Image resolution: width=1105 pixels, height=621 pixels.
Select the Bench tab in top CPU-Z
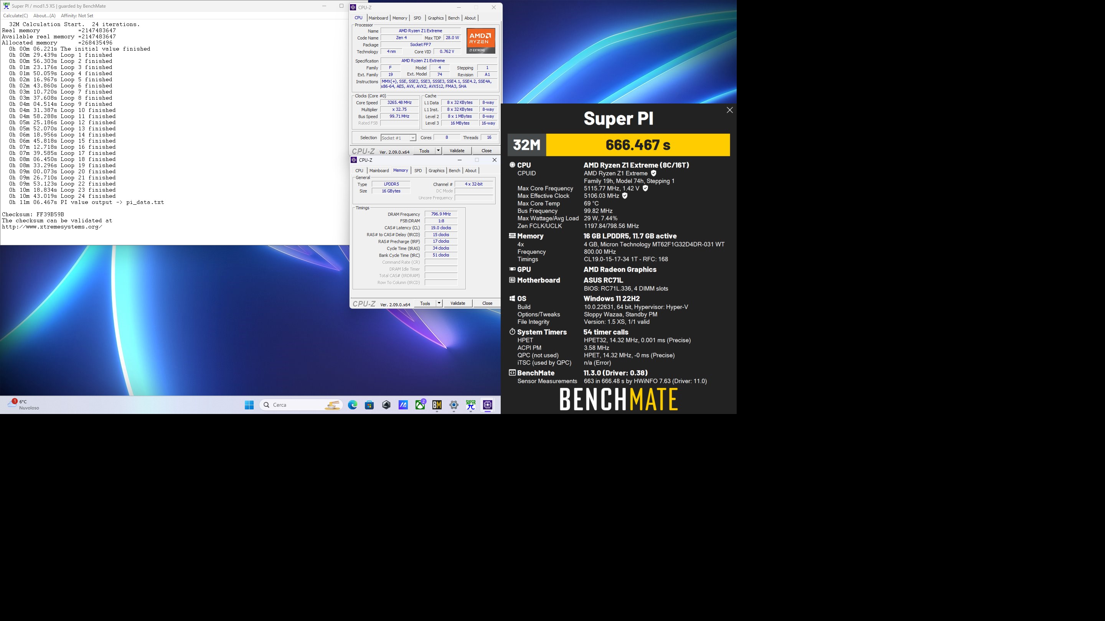(x=454, y=18)
